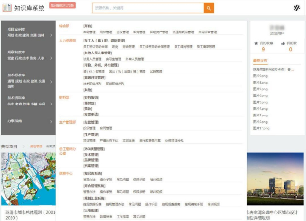Screen dimensions: 306x221
Task: Click the orange search magnifier button
Action: pos(208,8)
